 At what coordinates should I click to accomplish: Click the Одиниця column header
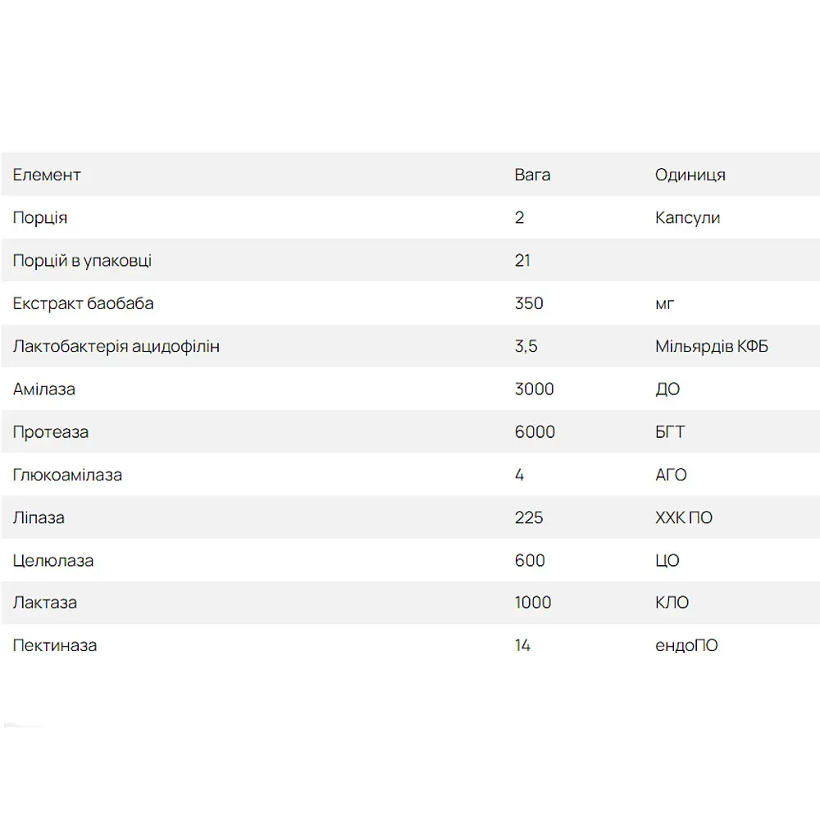690,175
